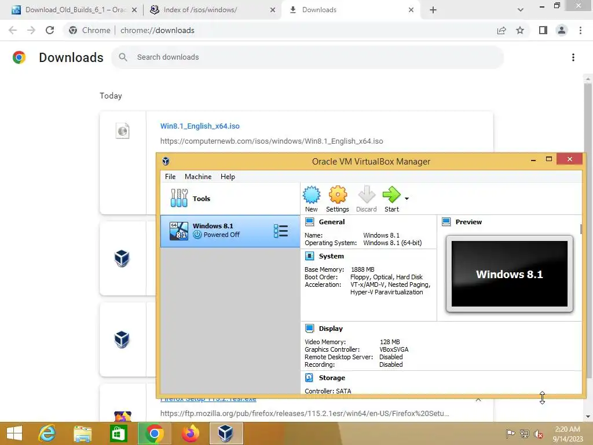This screenshot has width=593, height=445.
Task: Open a new Chrome tab
Action: 433,10
